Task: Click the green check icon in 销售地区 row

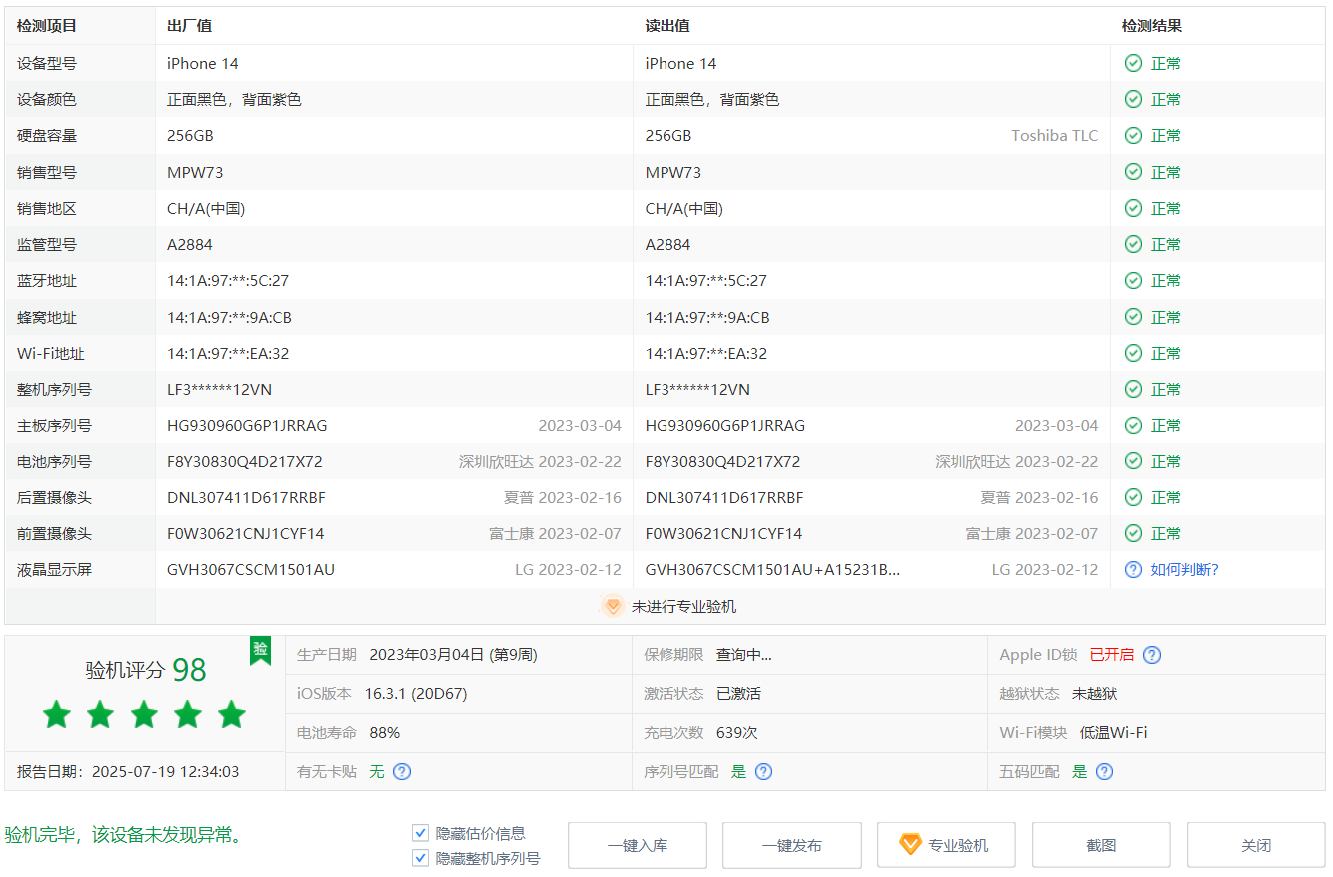Action: tap(1133, 208)
